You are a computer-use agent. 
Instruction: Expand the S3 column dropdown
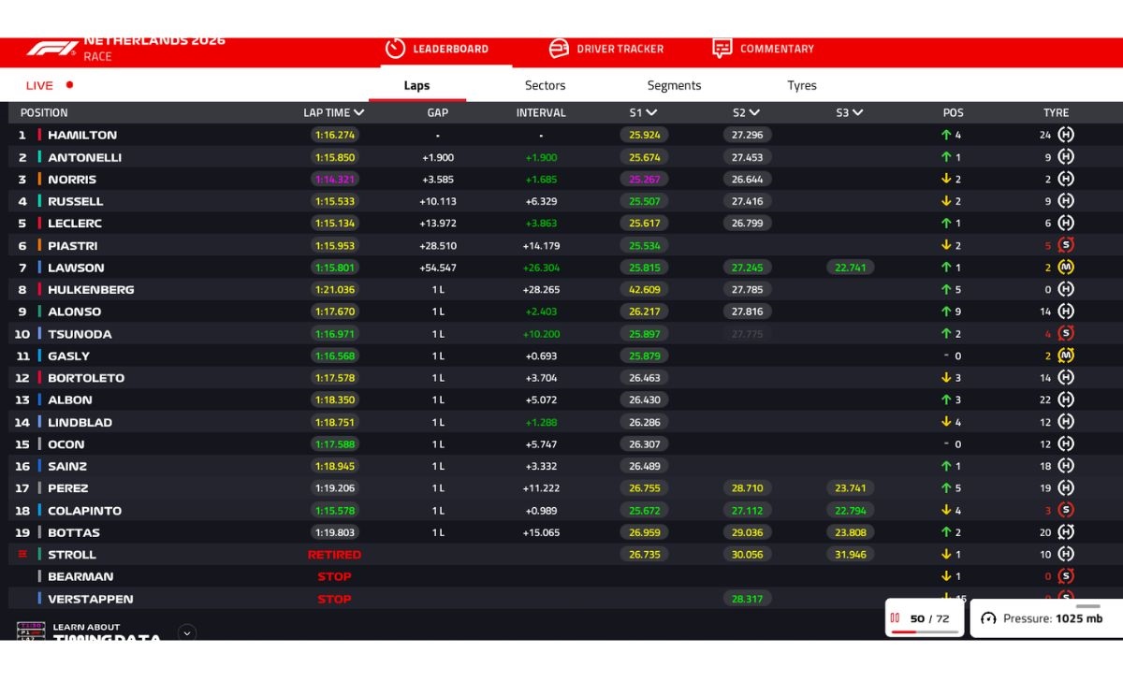point(857,112)
